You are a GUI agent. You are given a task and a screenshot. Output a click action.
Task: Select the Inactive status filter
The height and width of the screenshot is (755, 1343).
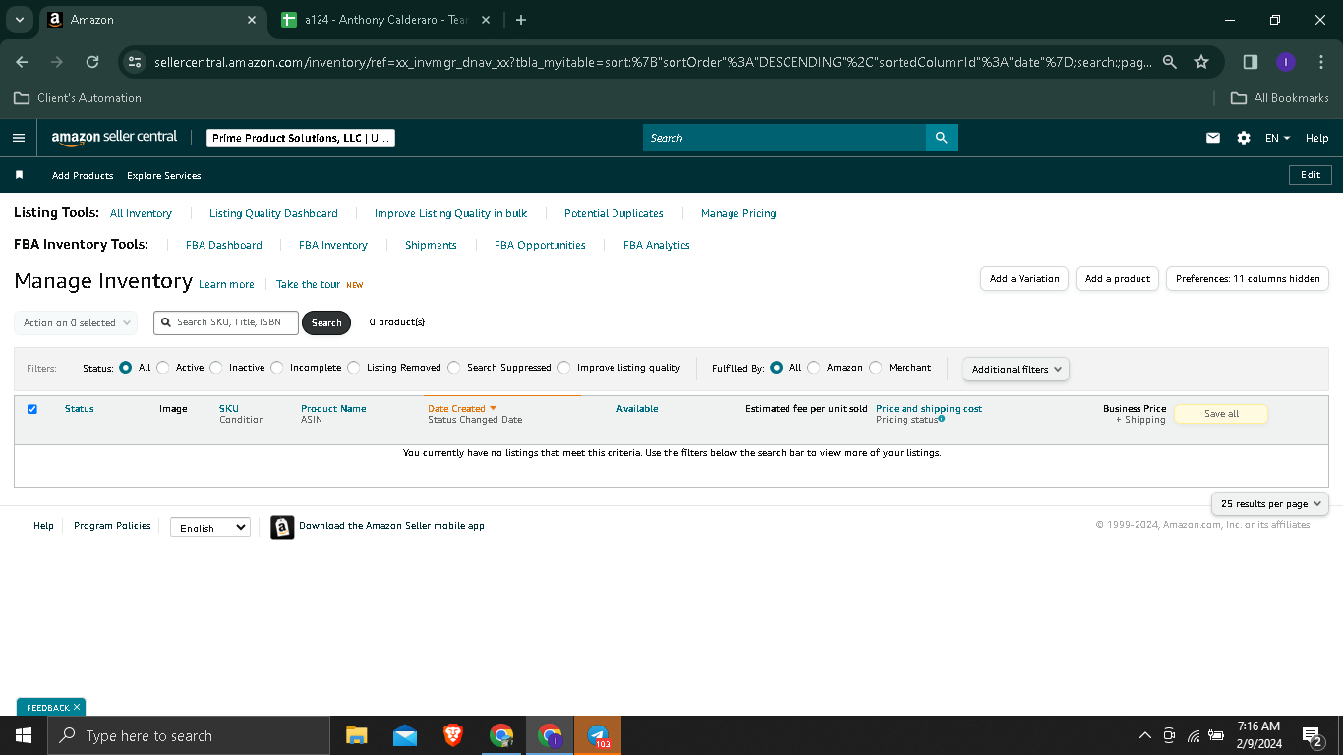pyautogui.click(x=216, y=368)
